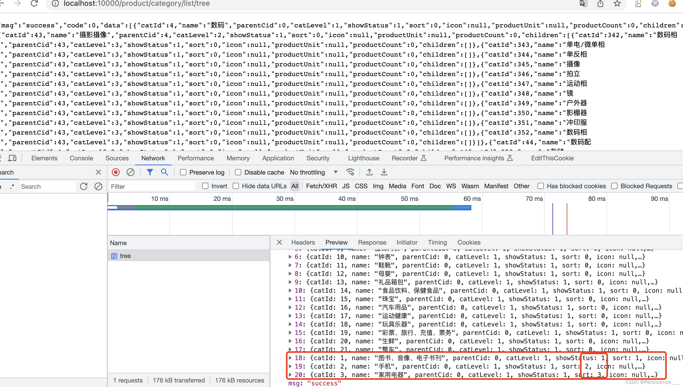Viewport: 683px width, 387px height.
Task: Close the search panel with X
Action: [x=98, y=172]
